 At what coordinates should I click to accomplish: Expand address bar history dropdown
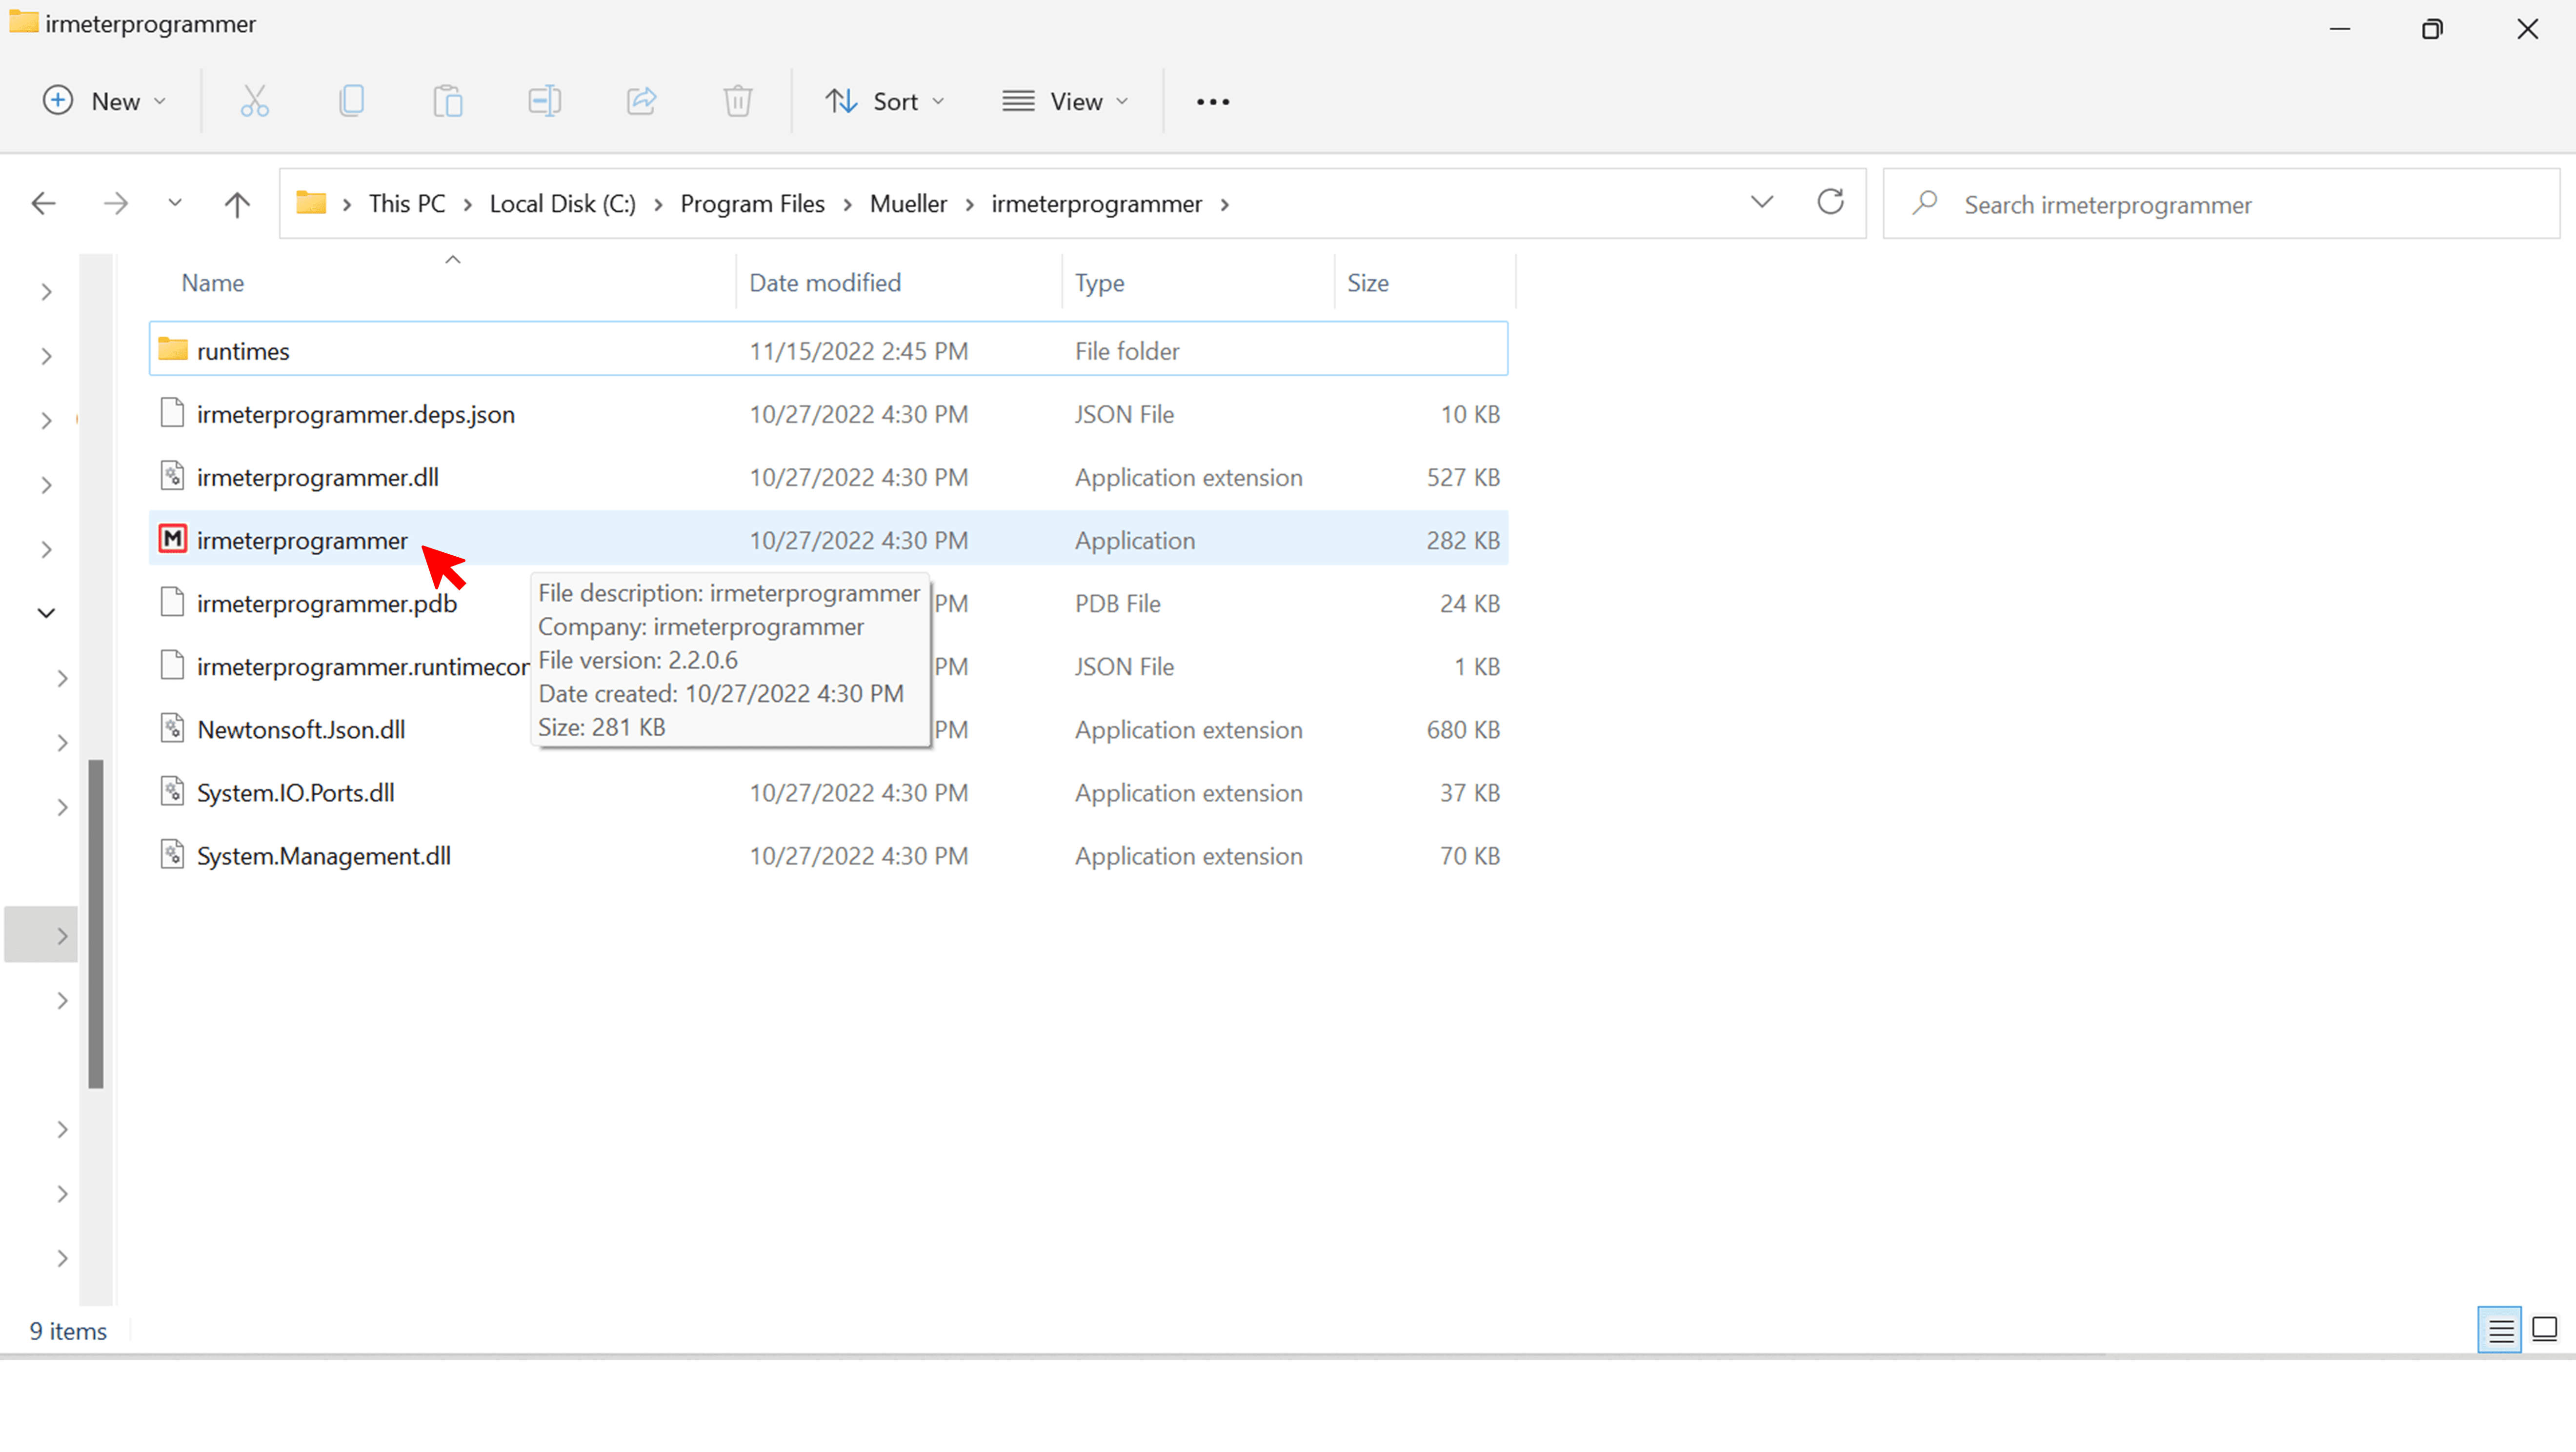[1762, 203]
